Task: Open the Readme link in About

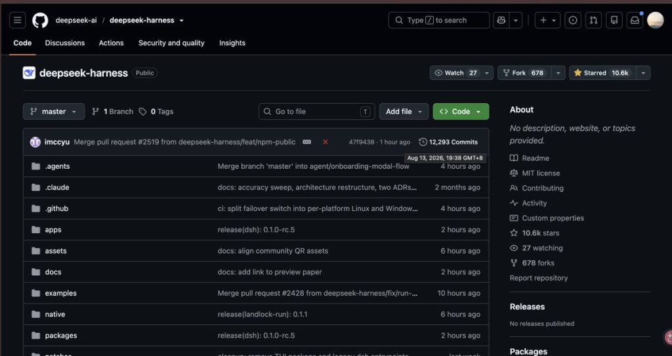Action: [535, 158]
